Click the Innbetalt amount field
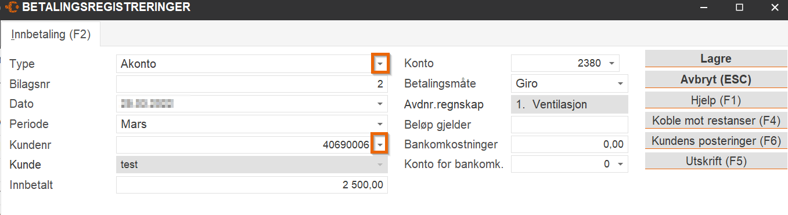Image resolution: width=788 pixels, height=215 pixels. [x=252, y=185]
